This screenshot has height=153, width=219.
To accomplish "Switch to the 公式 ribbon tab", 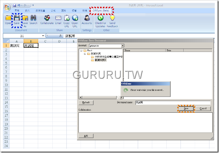I will 53,11.
